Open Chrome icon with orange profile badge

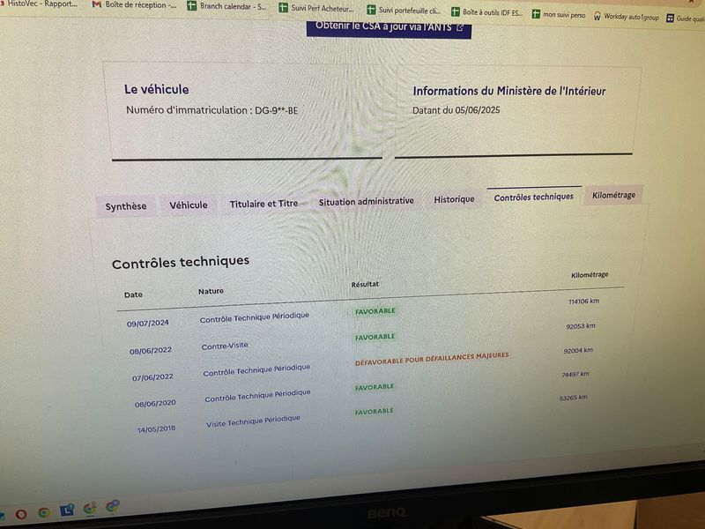[x=90, y=509]
